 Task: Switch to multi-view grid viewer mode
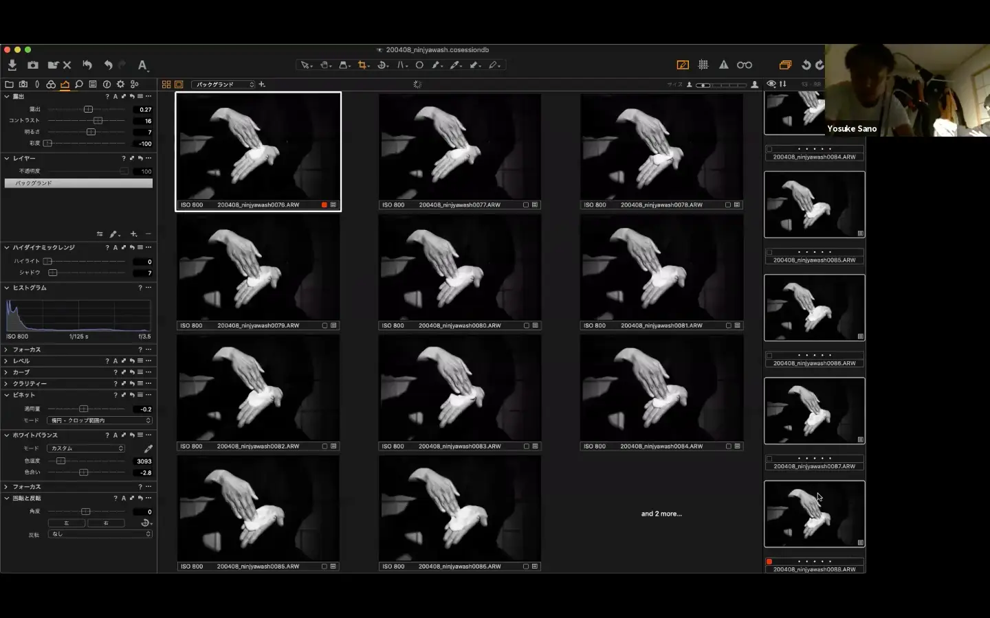(x=166, y=84)
